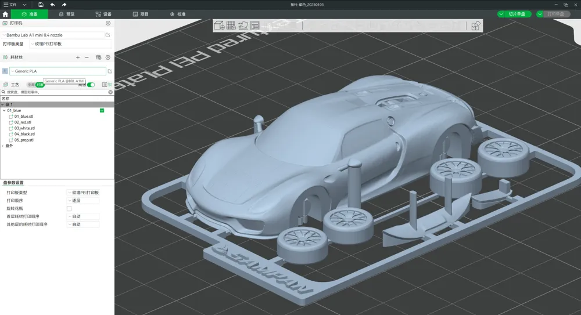Screen dimensions: 581x315
Task: Click the arrange all objects icon
Action: [x=255, y=26]
